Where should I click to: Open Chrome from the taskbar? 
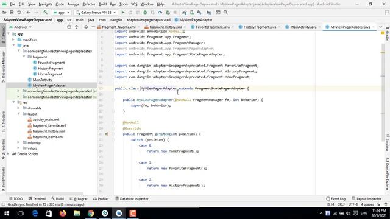pyautogui.click(x=91, y=214)
